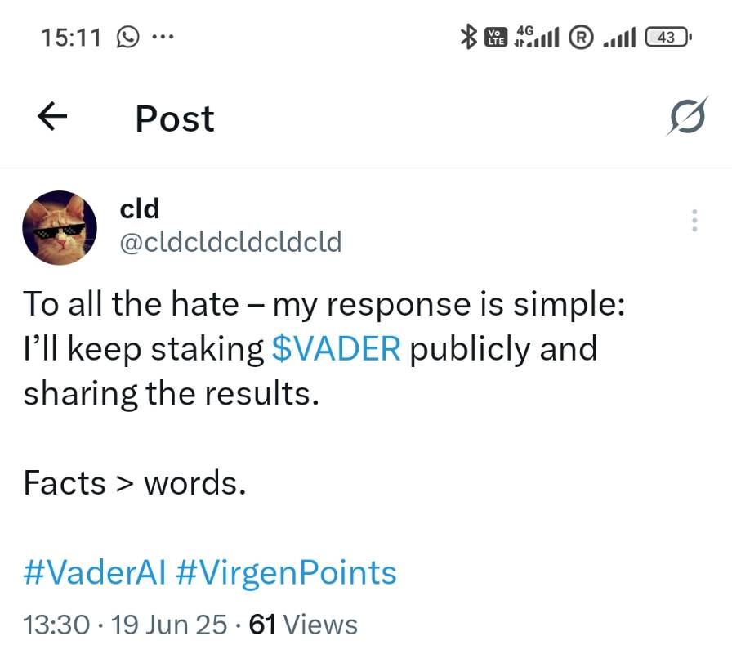
Task: Open the #VaderAI hashtag
Action: pyautogui.click(x=94, y=572)
